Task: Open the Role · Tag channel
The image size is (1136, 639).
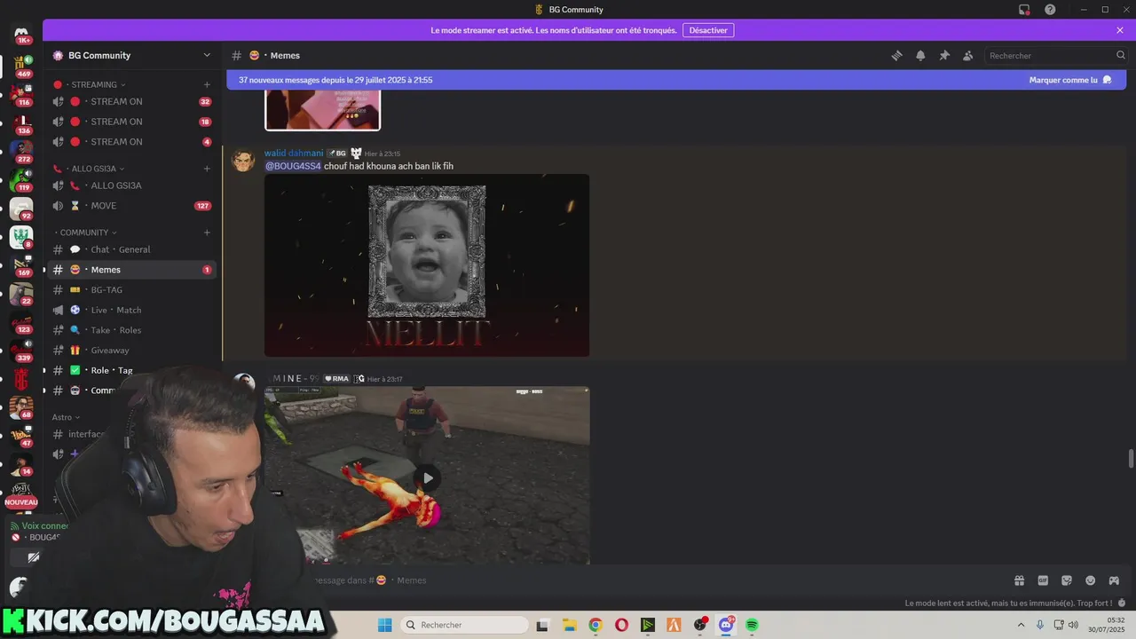Action: click(131, 370)
